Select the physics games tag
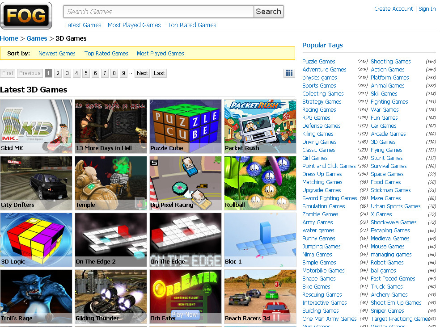The width and height of the screenshot is (440, 327). (x=319, y=78)
